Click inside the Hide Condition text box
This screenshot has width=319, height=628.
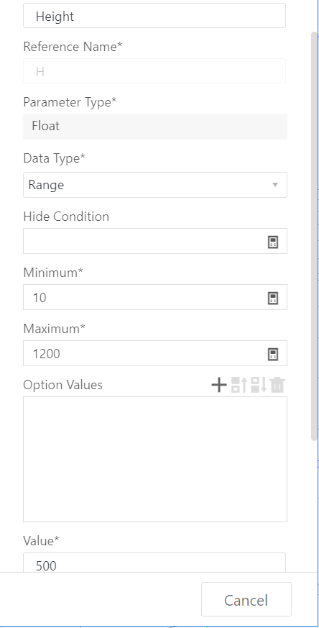(x=144, y=241)
